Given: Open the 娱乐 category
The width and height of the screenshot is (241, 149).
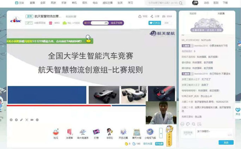Looking at the screenshot, I should (85, 3).
